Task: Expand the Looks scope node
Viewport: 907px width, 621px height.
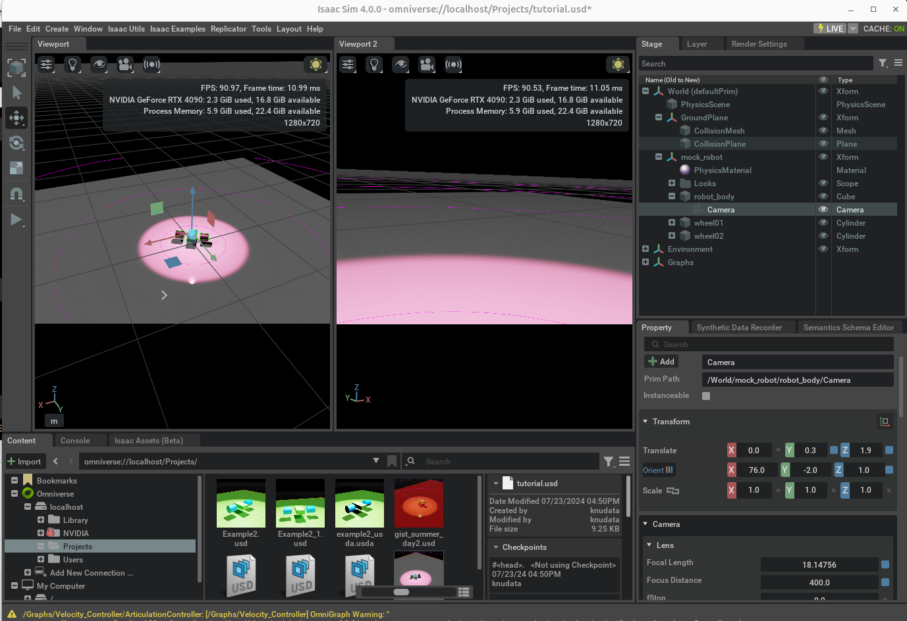Action: pyautogui.click(x=672, y=184)
